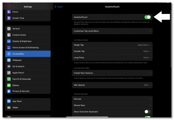Select Focus in Settings sidebar

[28, 12]
